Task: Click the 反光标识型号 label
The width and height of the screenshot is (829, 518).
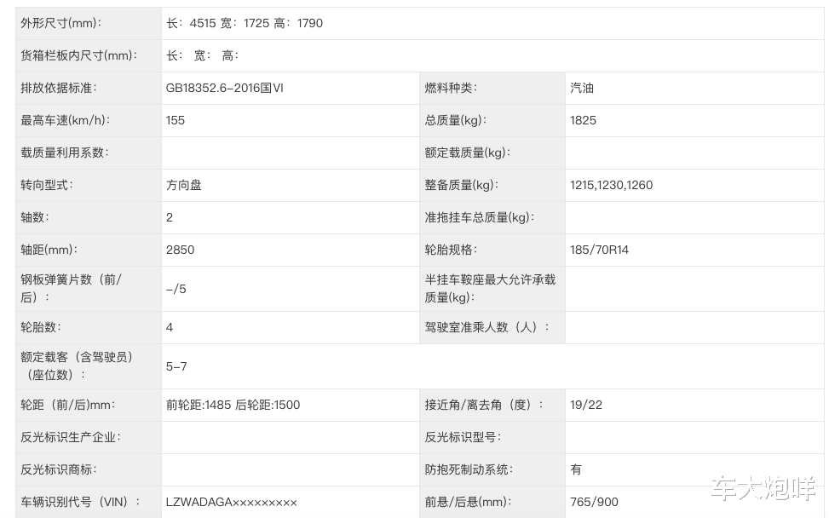Action: click(x=463, y=437)
